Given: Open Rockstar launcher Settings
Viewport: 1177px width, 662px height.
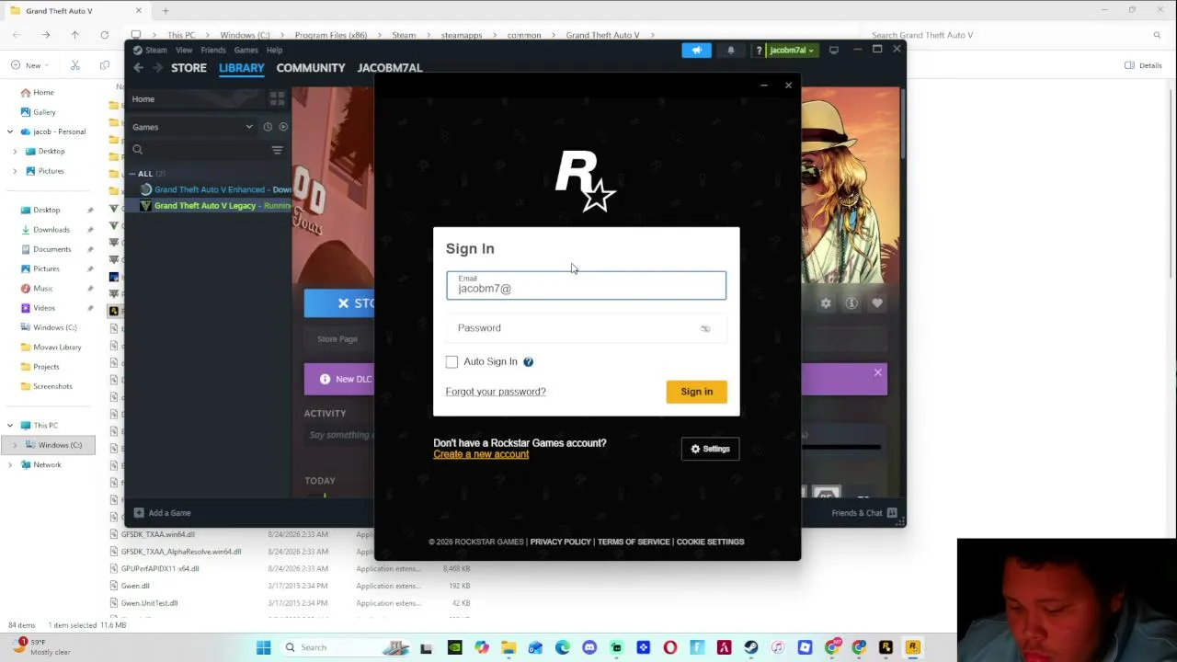Looking at the screenshot, I should coord(710,449).
